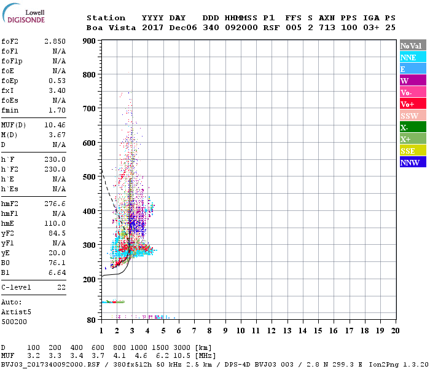Click the 900 km y-axis label

point(88,41)
